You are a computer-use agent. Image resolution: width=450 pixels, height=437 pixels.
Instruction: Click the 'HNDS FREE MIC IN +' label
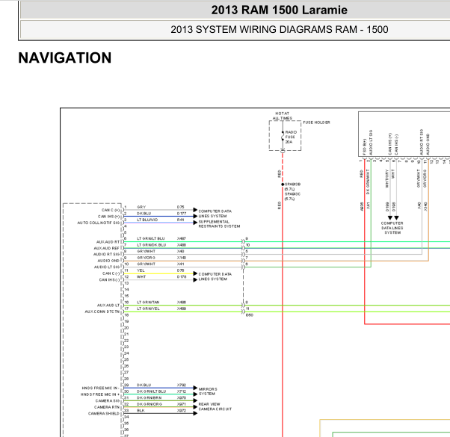[x=100, y=394]
